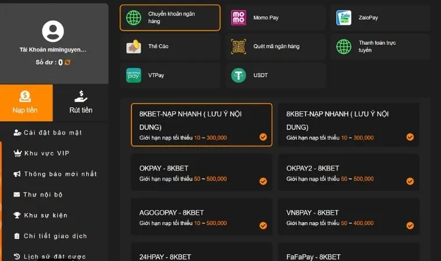441x261 pixels.
Task: Choose Quét mã ngân hàng payment method
Action: (275, 46)
